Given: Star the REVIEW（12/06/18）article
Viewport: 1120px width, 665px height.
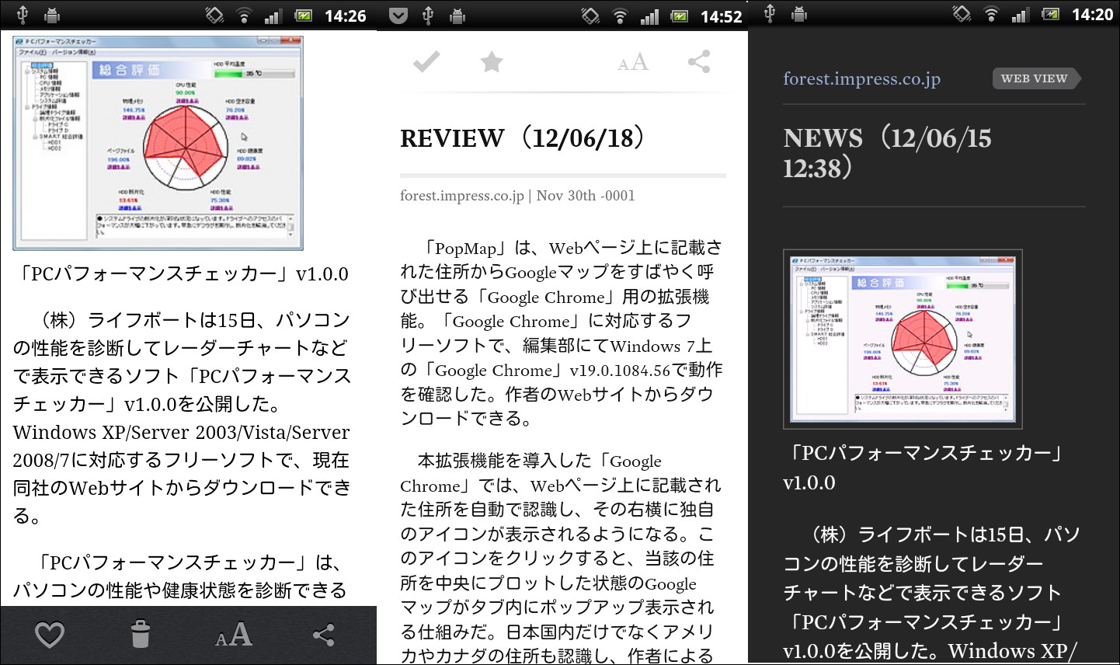Looking at the screenshot, I should pos(491,61).
